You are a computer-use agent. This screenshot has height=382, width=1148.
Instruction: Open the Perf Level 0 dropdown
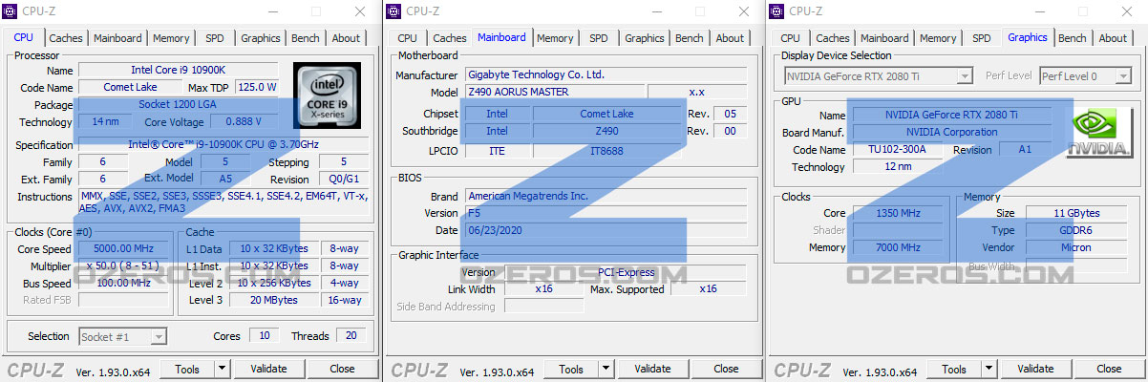click(x=1084, y=75)
